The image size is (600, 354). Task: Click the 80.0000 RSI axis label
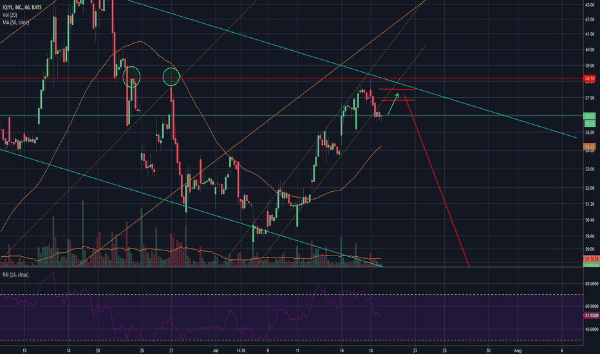coord(591,284)
